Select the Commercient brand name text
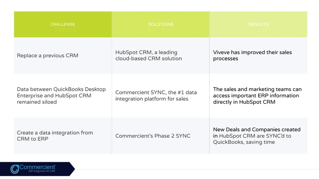This screenshot has height=179, width=319. (37, 167)
